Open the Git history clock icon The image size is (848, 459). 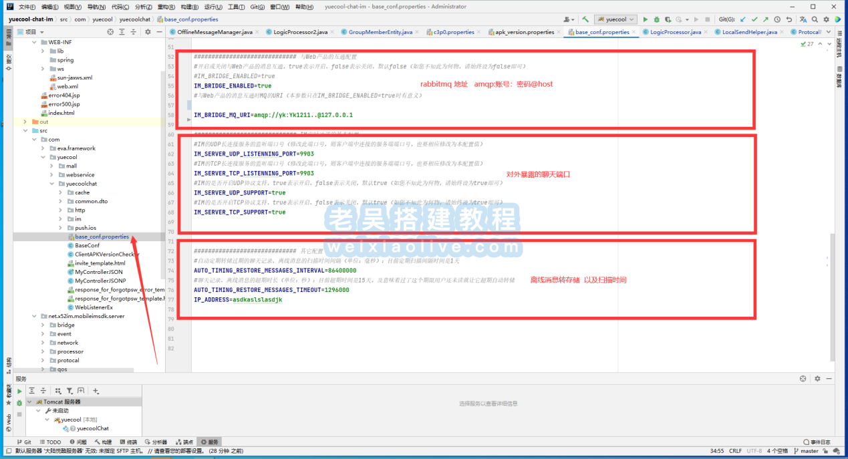pos(777,19)
